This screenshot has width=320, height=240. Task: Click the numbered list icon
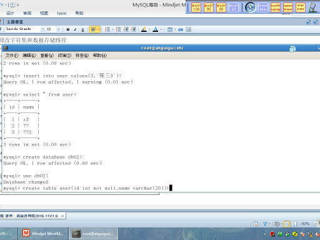tap(107, 29)
